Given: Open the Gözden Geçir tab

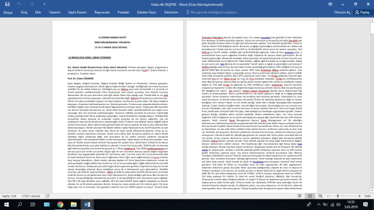Looking at the screenshot, I should [x=147, y=12].
